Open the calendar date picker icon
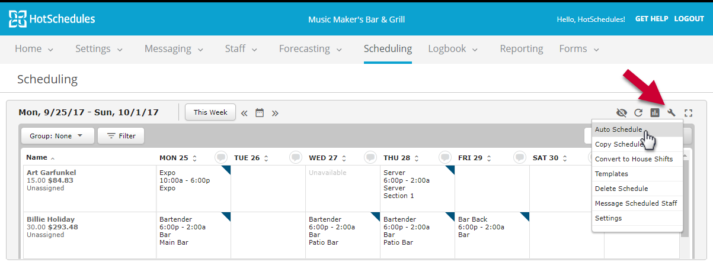This screenshot has width=713, height=266. 260,112
